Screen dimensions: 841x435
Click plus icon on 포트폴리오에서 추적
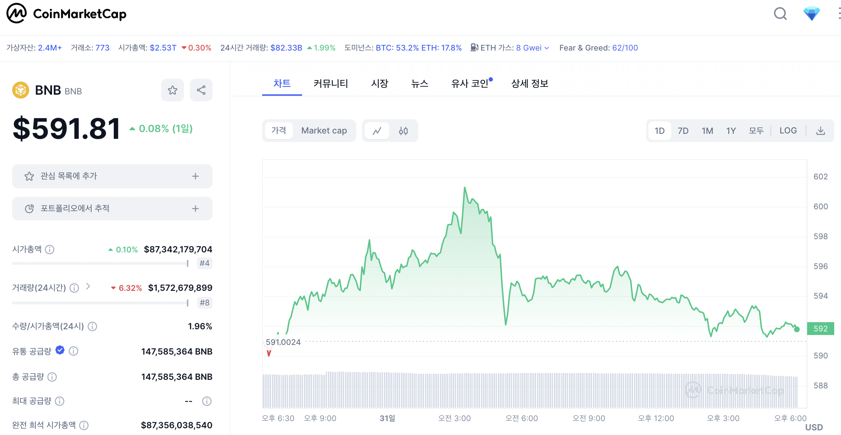pos(195,209)
